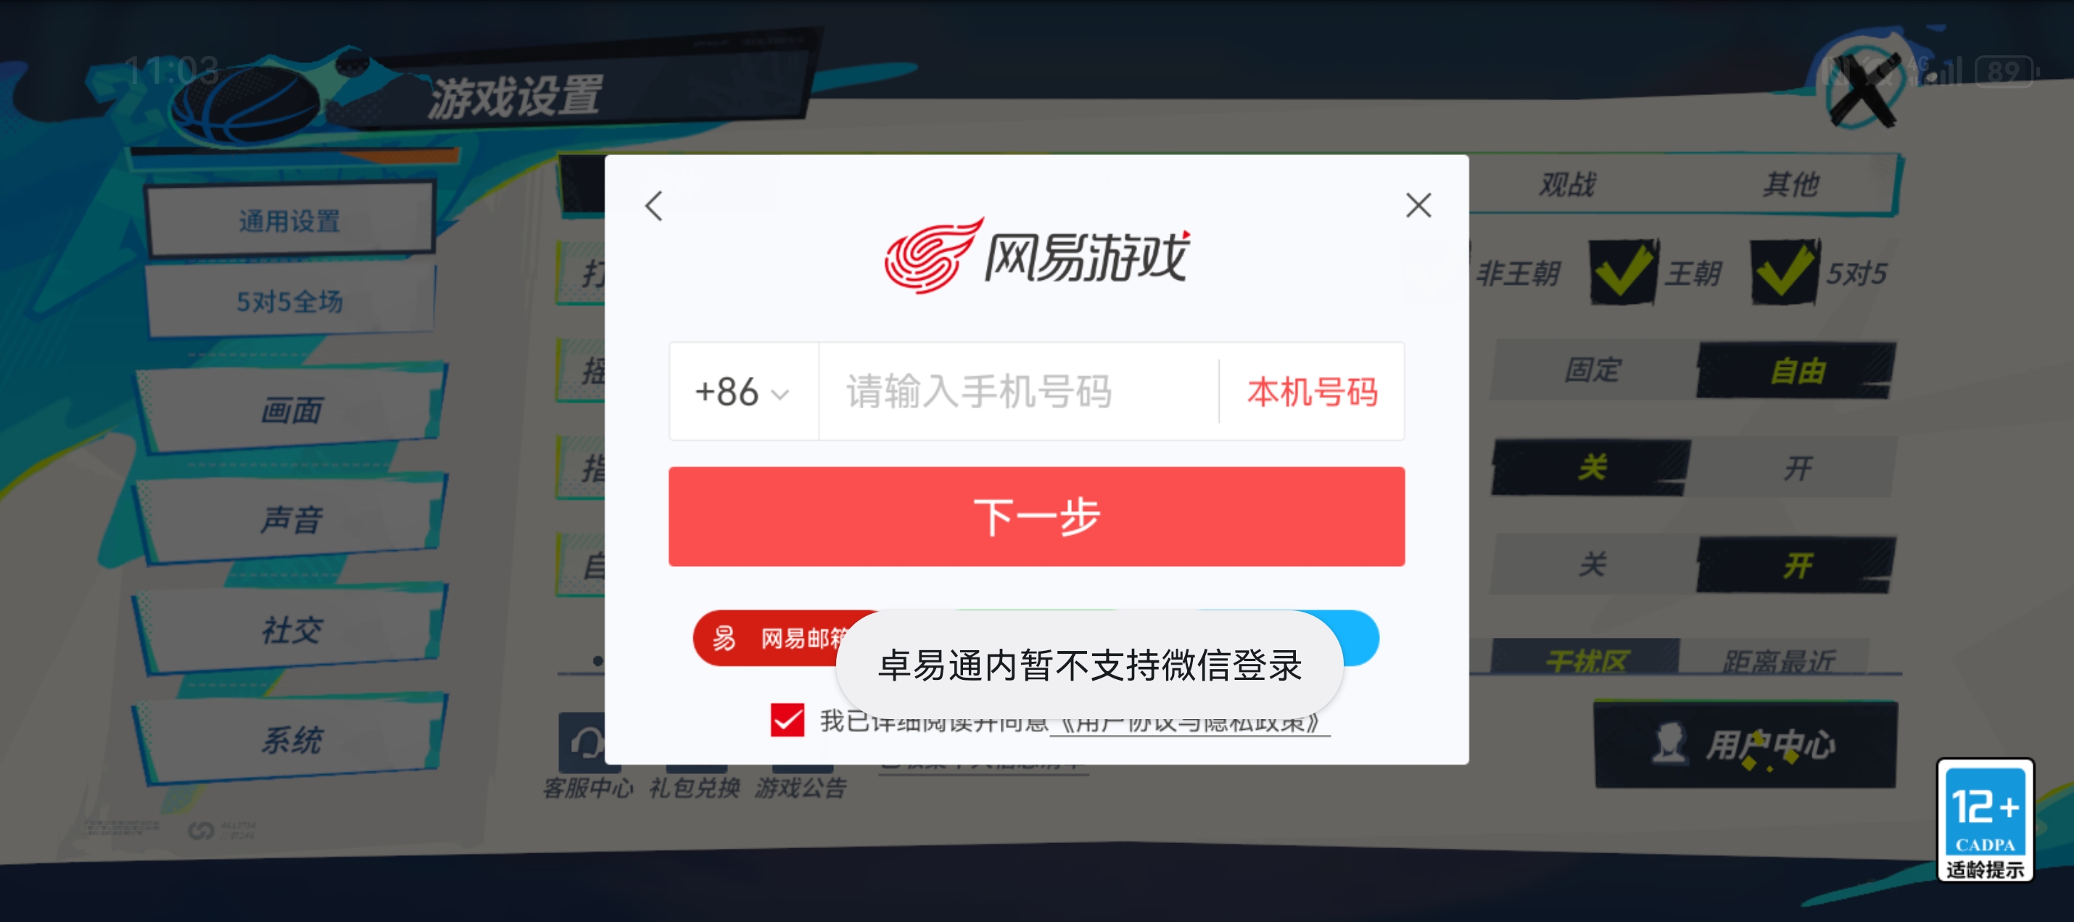
Task: Uncheck the 王朝 checkbox
Action: pyautogui.click(x=1622, y=272)
